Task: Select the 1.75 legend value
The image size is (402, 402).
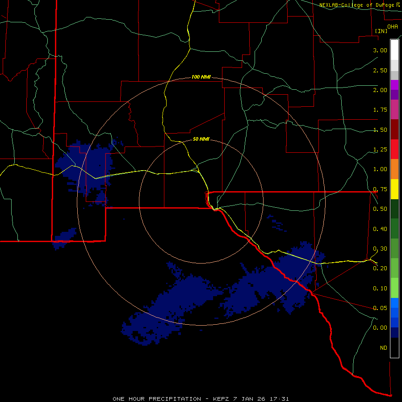Action: pyautogui.click(x=380, y=110)
